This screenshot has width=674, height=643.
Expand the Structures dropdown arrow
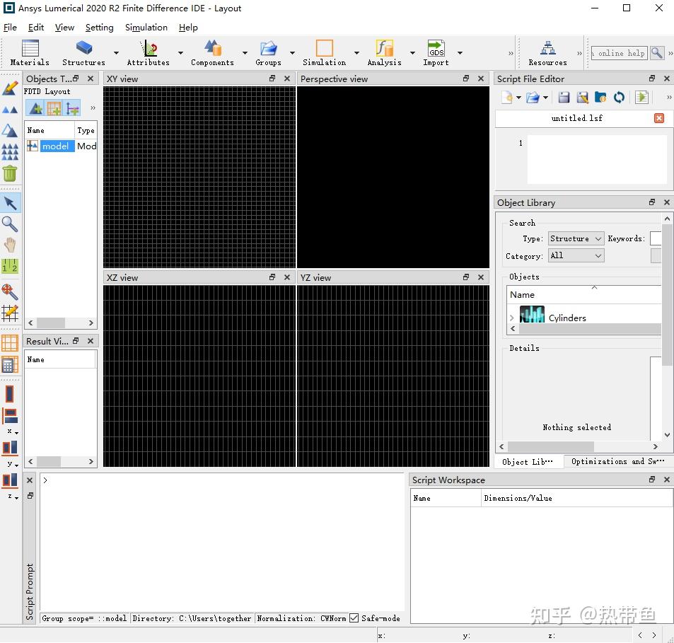pyautogui.click(x=115, y=52)
